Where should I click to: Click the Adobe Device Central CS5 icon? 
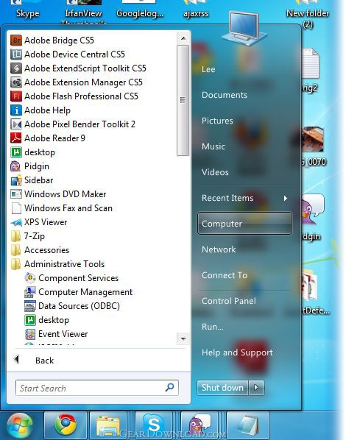(x=16, y=54)
